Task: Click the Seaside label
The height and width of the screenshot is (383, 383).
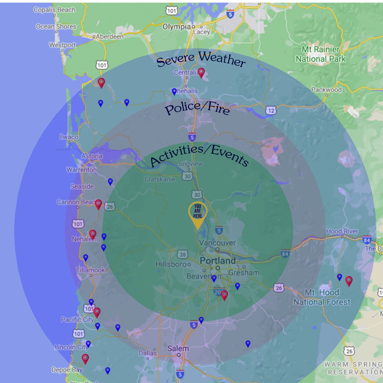Action: point(82,187)
